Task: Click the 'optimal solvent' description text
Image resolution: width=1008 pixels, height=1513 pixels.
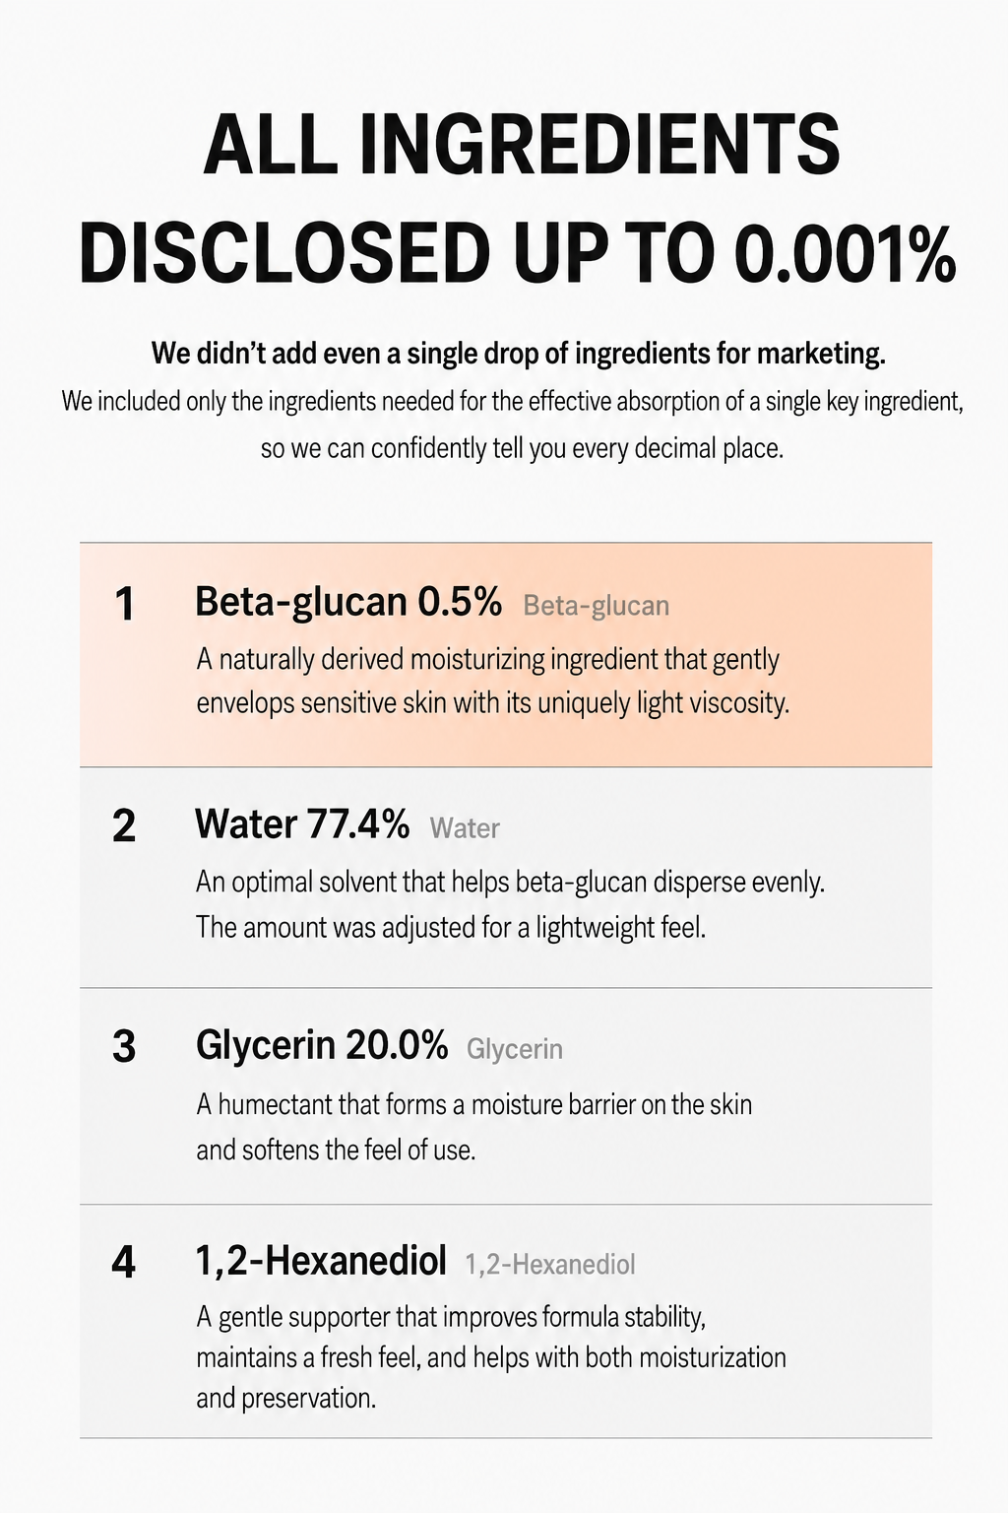Action: [x=510, y=903]
